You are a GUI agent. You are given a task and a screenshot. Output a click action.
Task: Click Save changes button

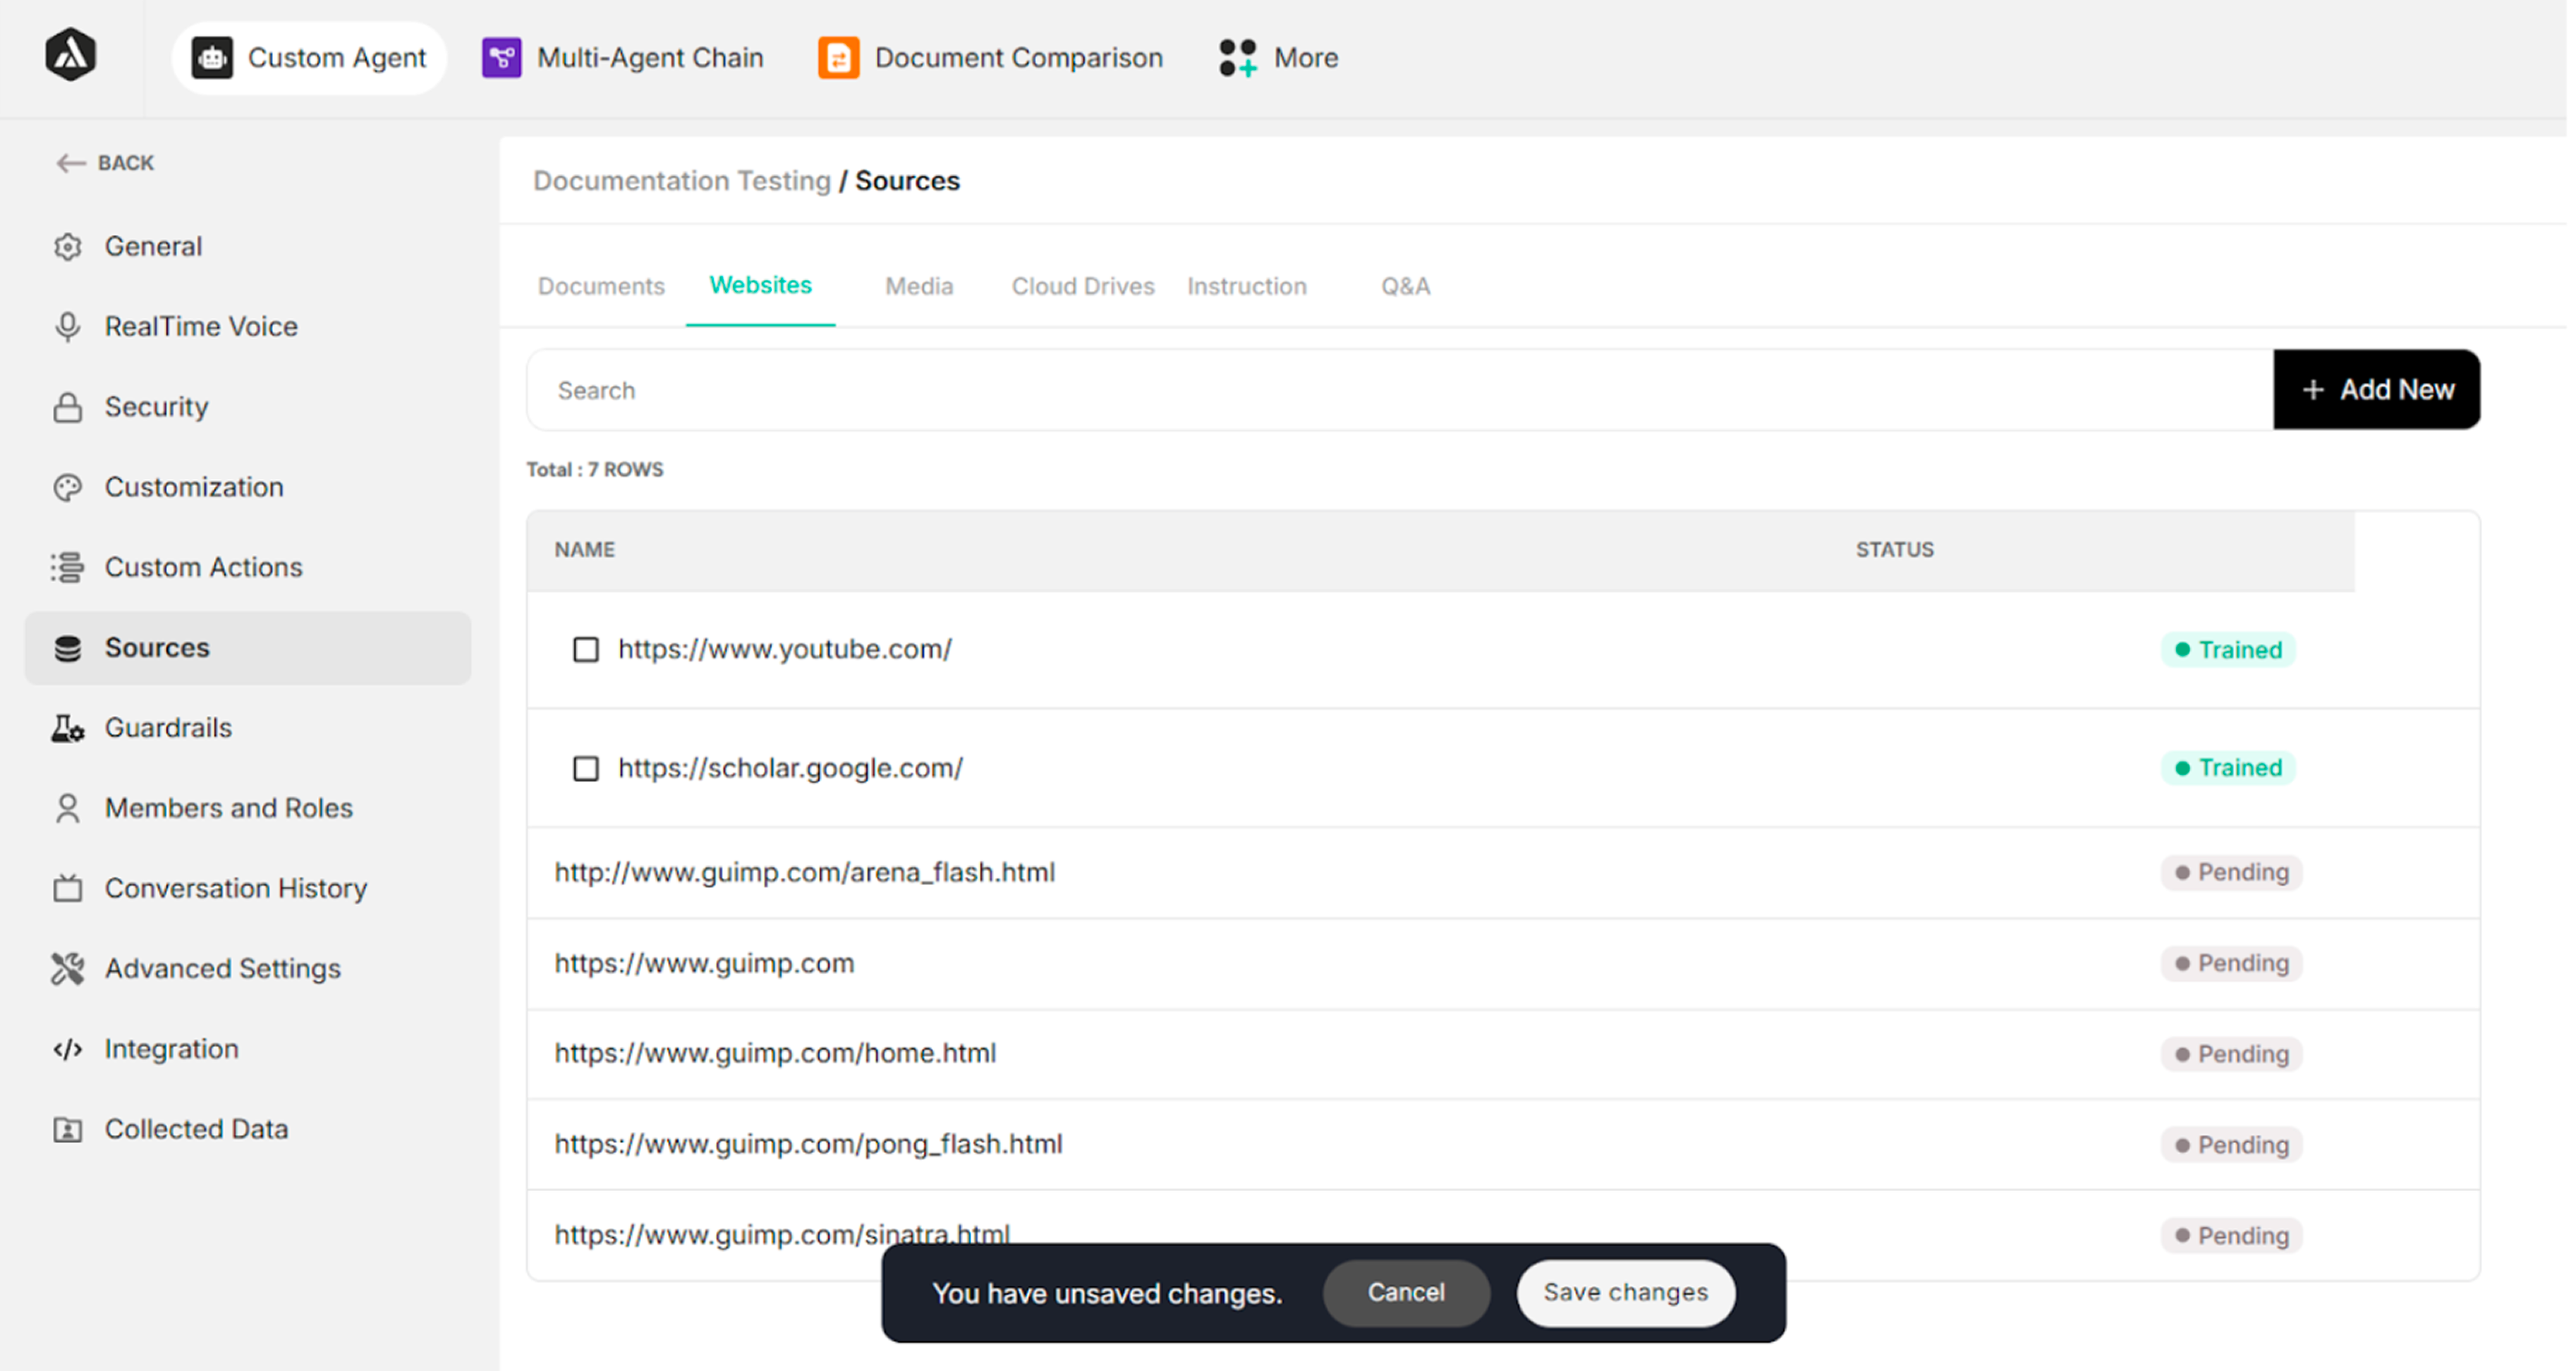(1626, 1292)
